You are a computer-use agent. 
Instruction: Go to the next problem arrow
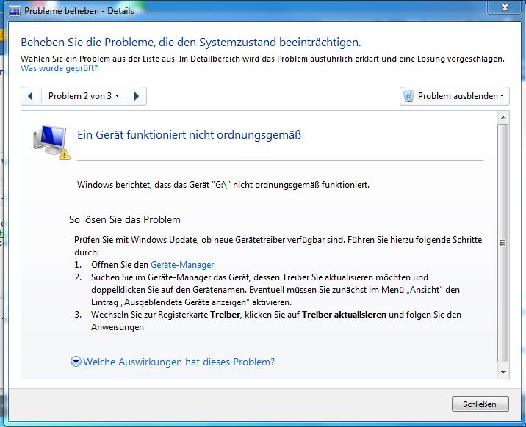click(x=136, y=96)
